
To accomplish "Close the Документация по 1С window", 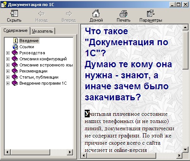I will [185, 5].
